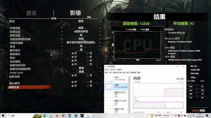Set 屏幕效果 option to 关
This screenshot has height=118, width=211.
89,86
